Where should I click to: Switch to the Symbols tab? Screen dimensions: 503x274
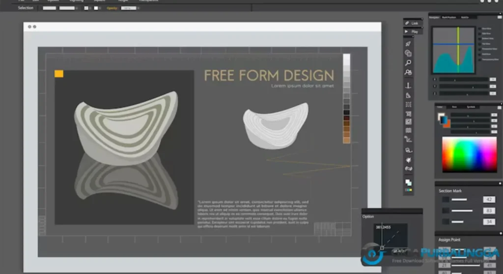[x=471, y=107]
